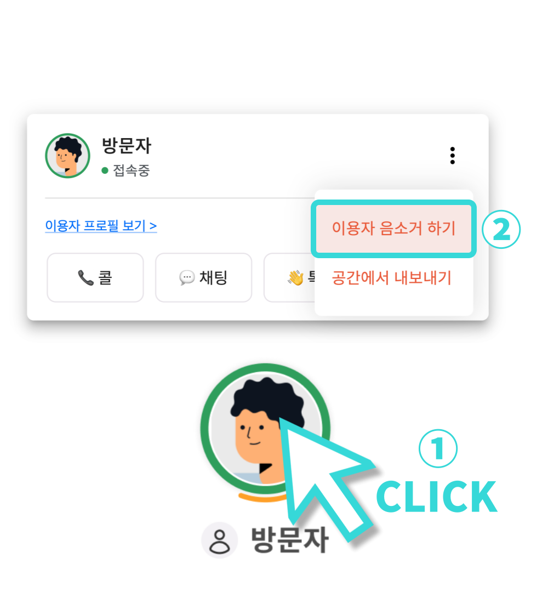The height and width of the screenshot is (592, 548).
Task: Click the bottom 방문자 name label
Action: (x=289, y=540)
